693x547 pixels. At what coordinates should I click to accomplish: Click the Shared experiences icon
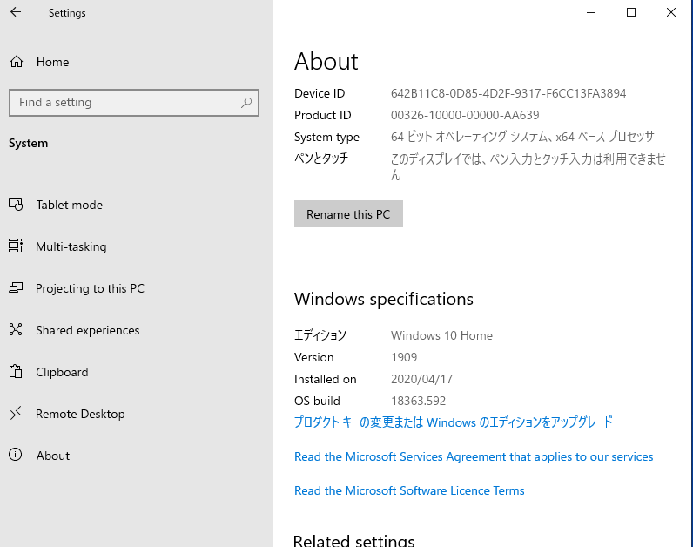pos(16,329)
